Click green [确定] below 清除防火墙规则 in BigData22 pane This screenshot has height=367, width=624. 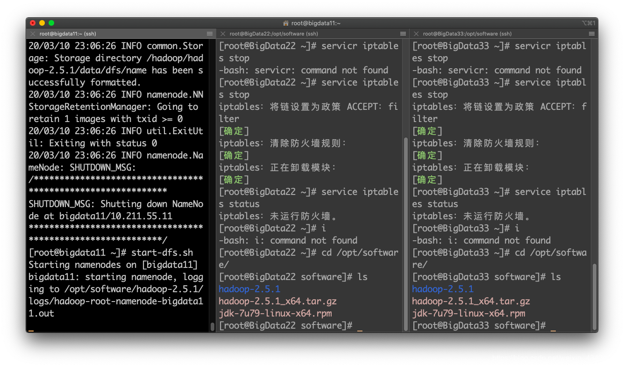coord(234,155)
